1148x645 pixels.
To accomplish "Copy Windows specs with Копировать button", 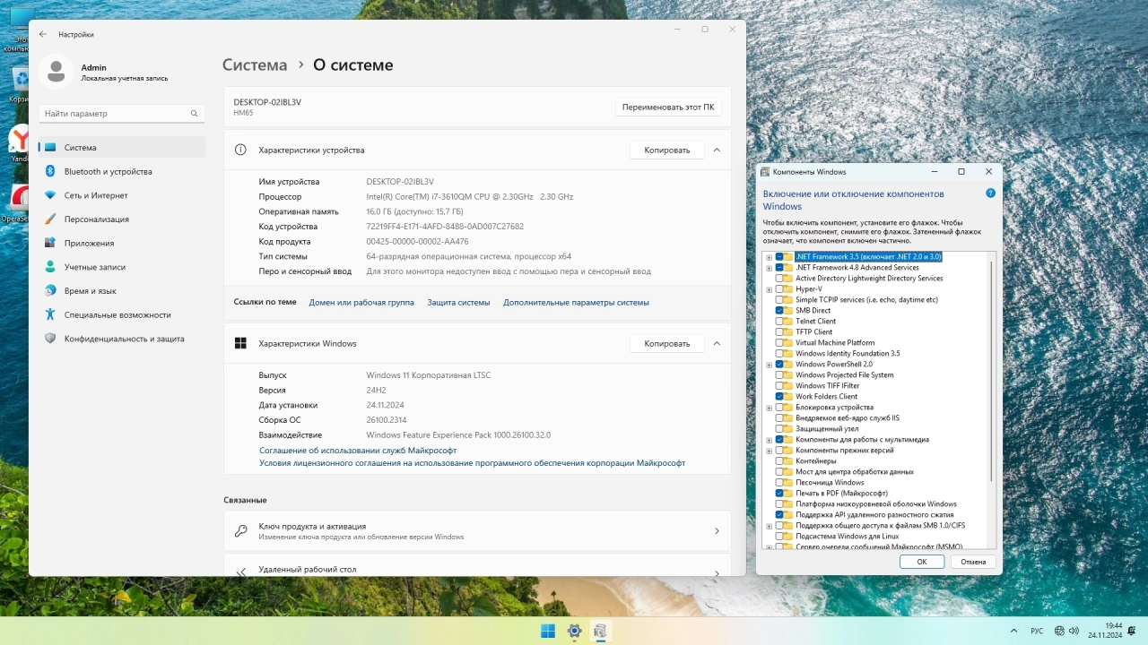I will (x=667, y=343).
